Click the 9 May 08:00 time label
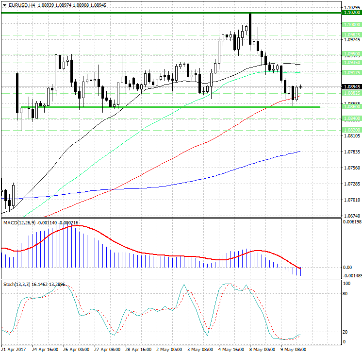 [293, 349]
